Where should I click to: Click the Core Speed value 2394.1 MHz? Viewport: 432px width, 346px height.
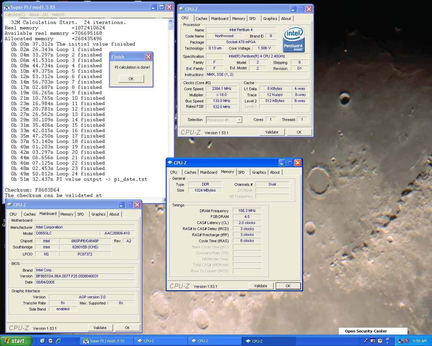coord(221,89)
